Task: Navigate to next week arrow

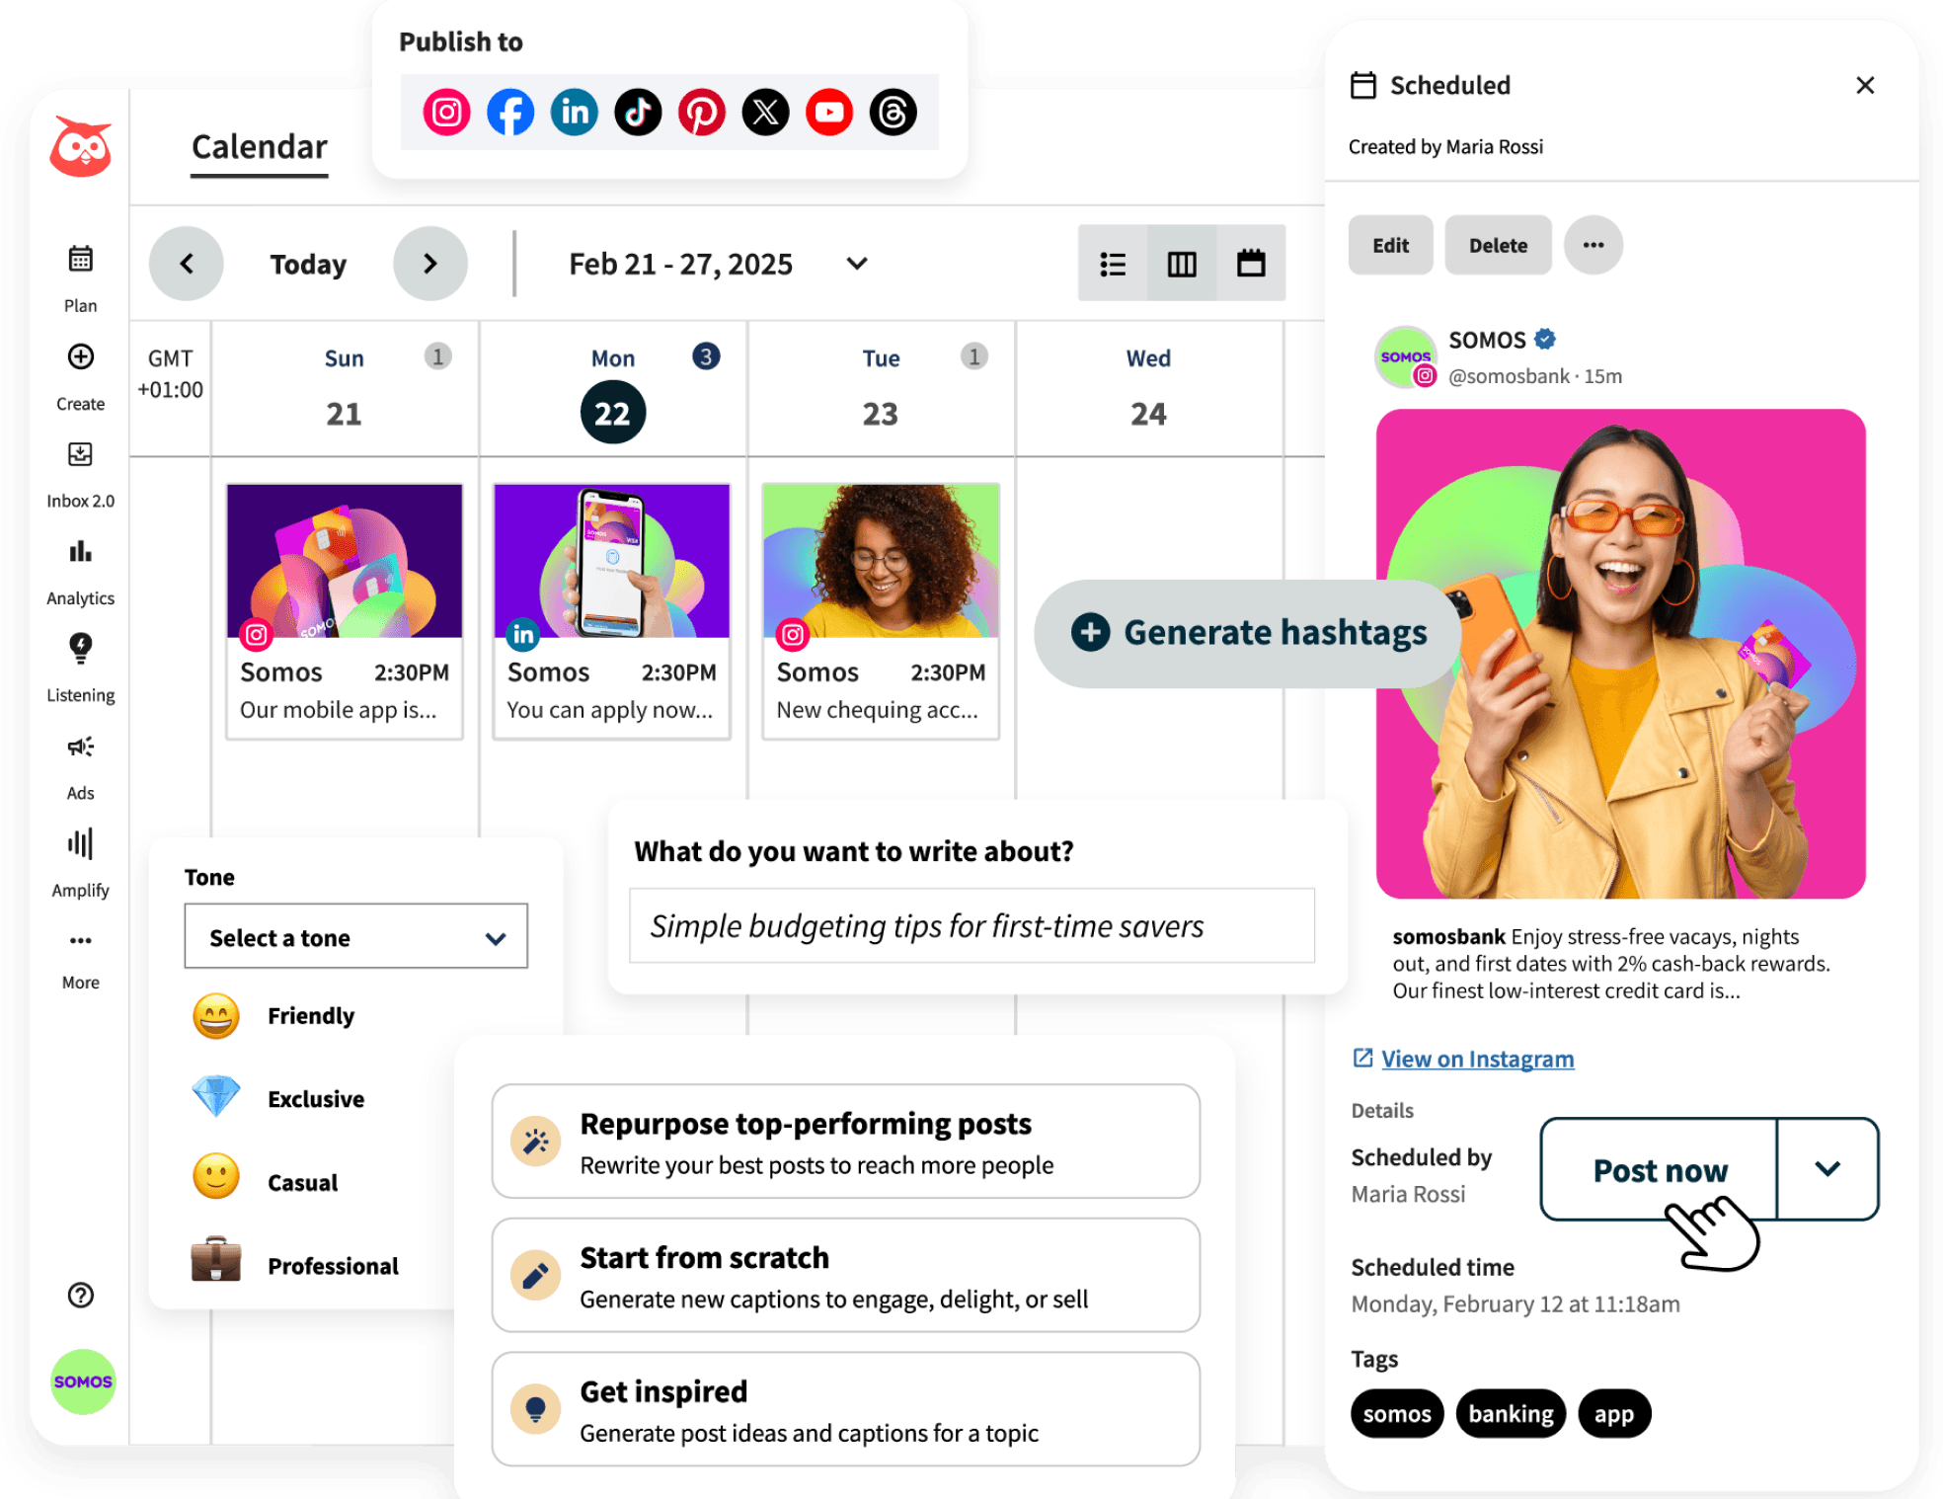Action: pyautogui.click(x=431, y=263)
